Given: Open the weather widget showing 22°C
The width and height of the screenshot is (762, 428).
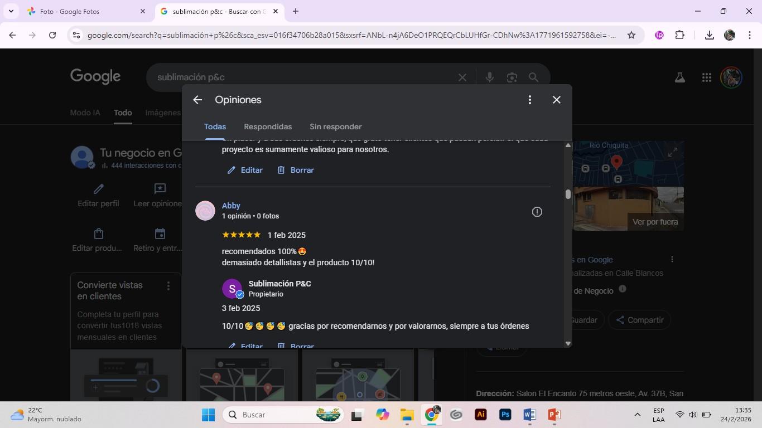Looking at the screenshot, I should tap(46, 415).
